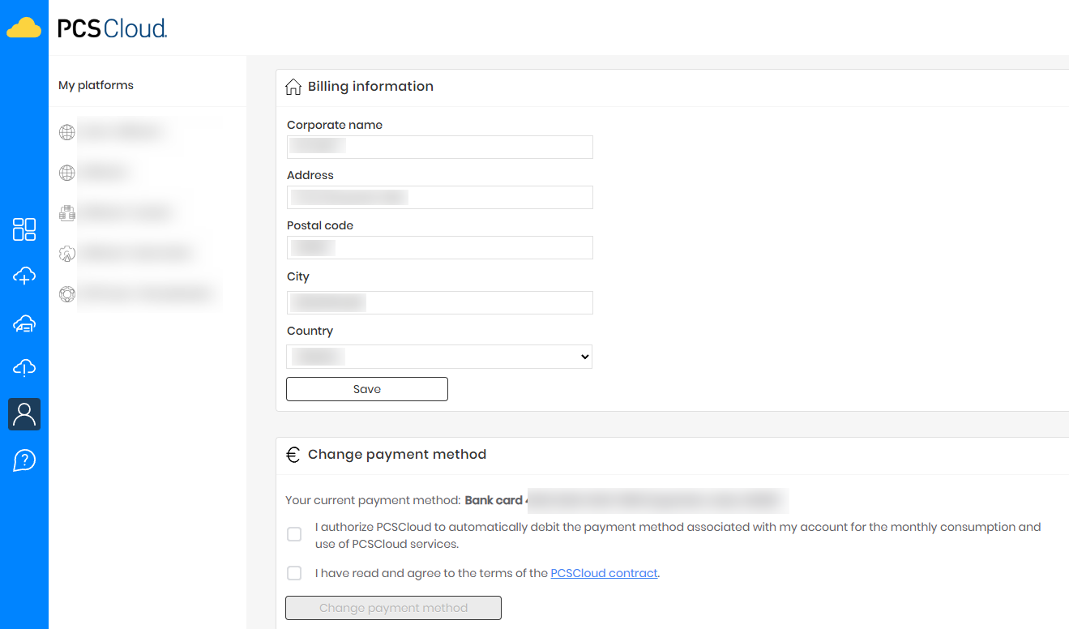
Task: Click the Corporate name input field
Action: coord(439,147)
